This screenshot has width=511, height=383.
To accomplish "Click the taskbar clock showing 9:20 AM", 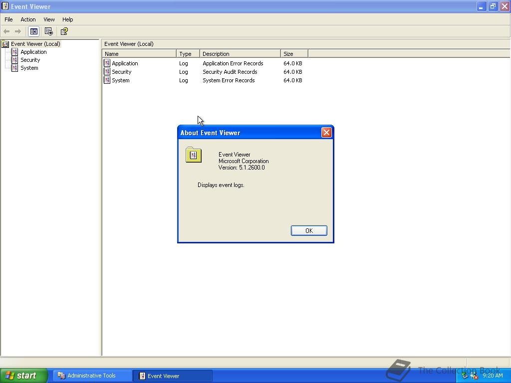I will [x=493, y=376].
